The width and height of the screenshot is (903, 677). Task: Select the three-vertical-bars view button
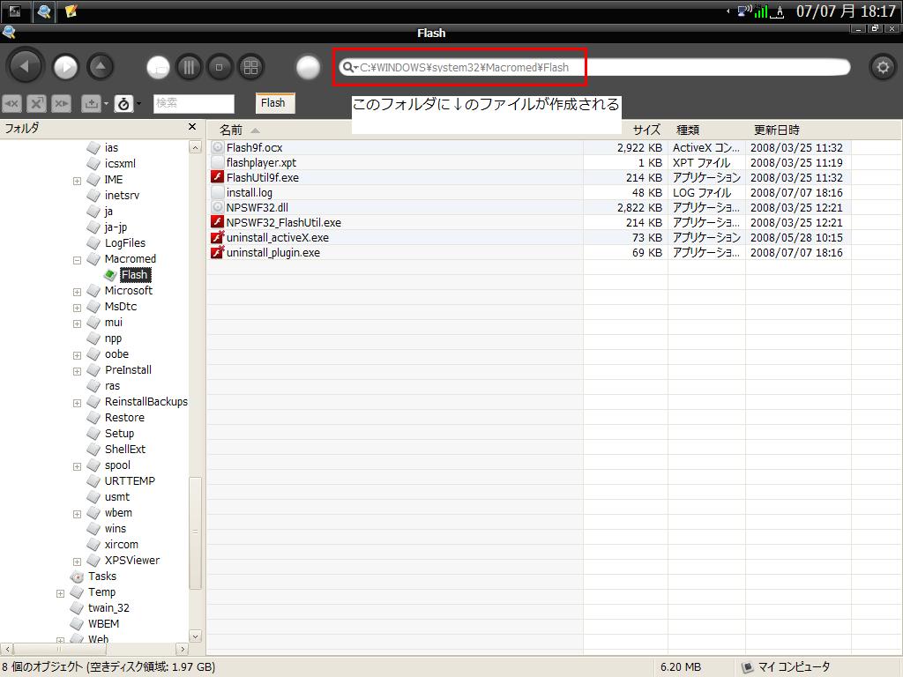(x=189, y=67)
